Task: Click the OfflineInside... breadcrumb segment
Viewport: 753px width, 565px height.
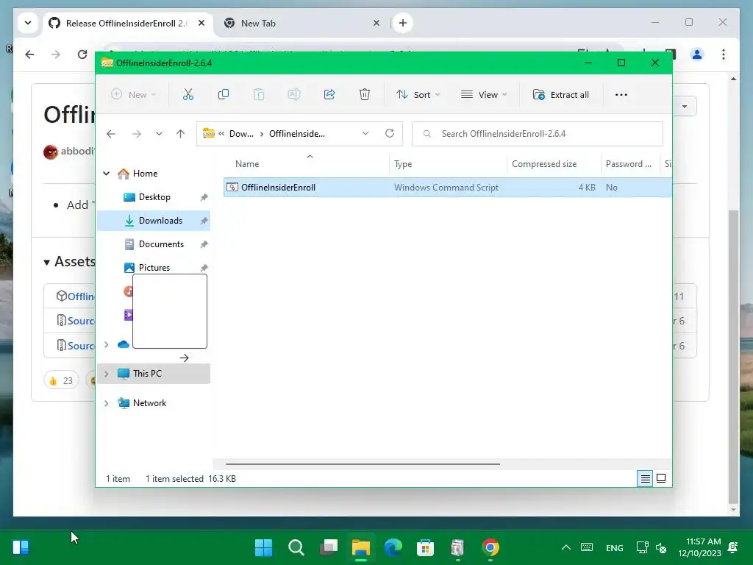Action: [297, 134]
